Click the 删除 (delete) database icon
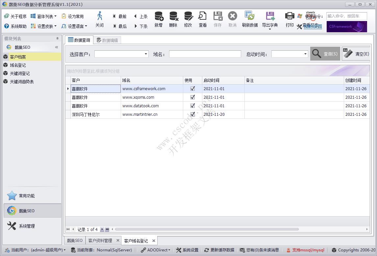The image size is (377, 256). coord(173,16)
